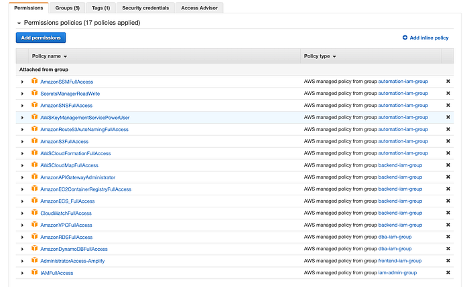The height and width of the screenshot is (287, 469).
Task: Select the Permissions tab
Action: click(x=29, y=8)
